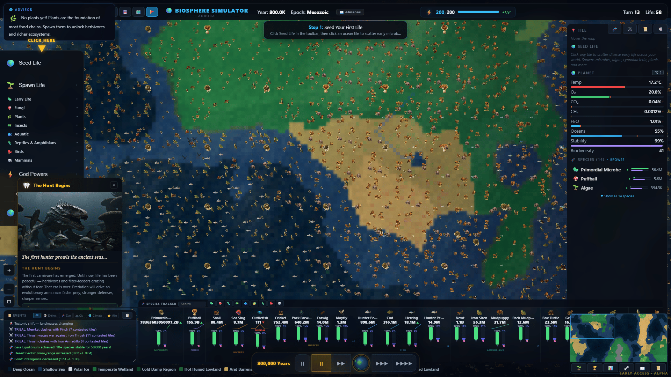Open the Almanac button
The image size is (671, 377).
click(350, 12)
